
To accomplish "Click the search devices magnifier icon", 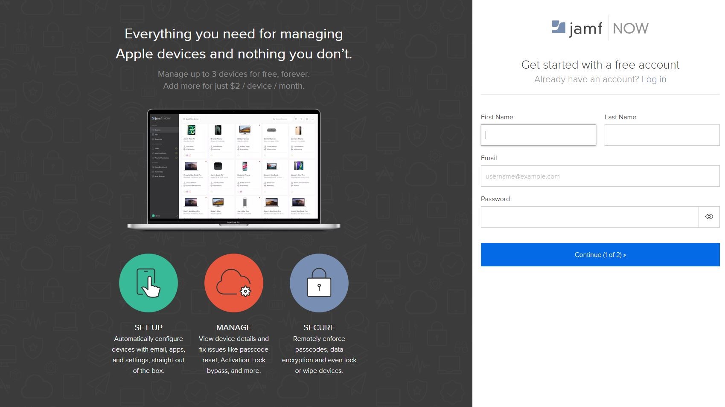I will tap(274, 119).
